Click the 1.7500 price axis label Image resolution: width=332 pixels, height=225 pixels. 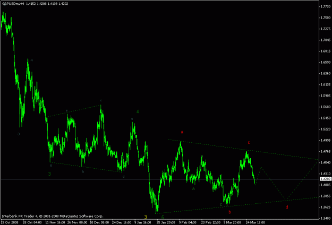click(x=325, y=18)
